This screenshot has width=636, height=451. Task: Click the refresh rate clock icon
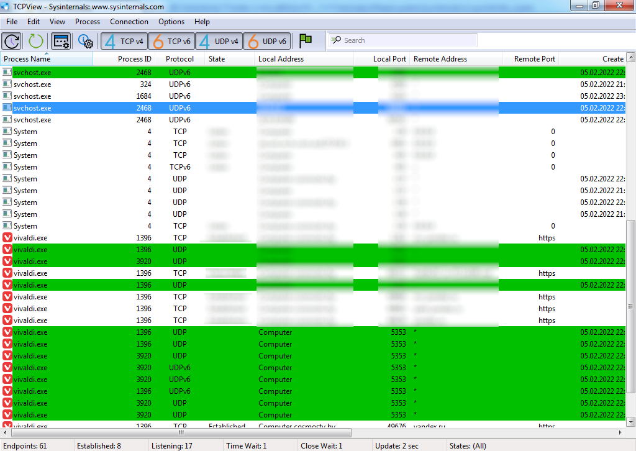(11, 41)
